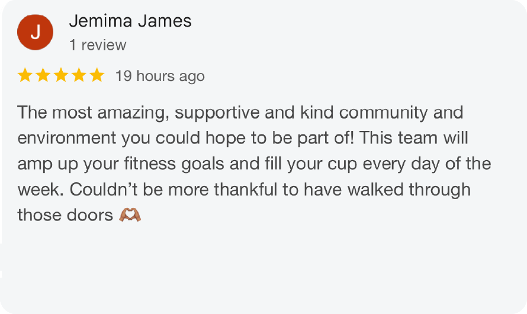Click the word "environment" in the review
527x314 pixels.
(x=67, y=138)
